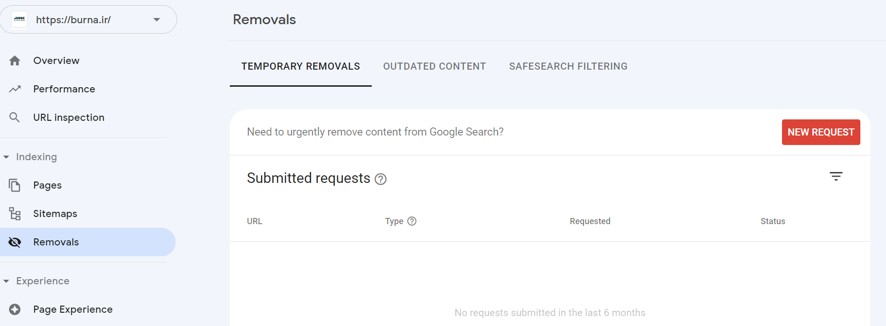This screenshot has width=886, height=326.
Task: Click help icon next to Submitted requests
Action: coord(380,179)
